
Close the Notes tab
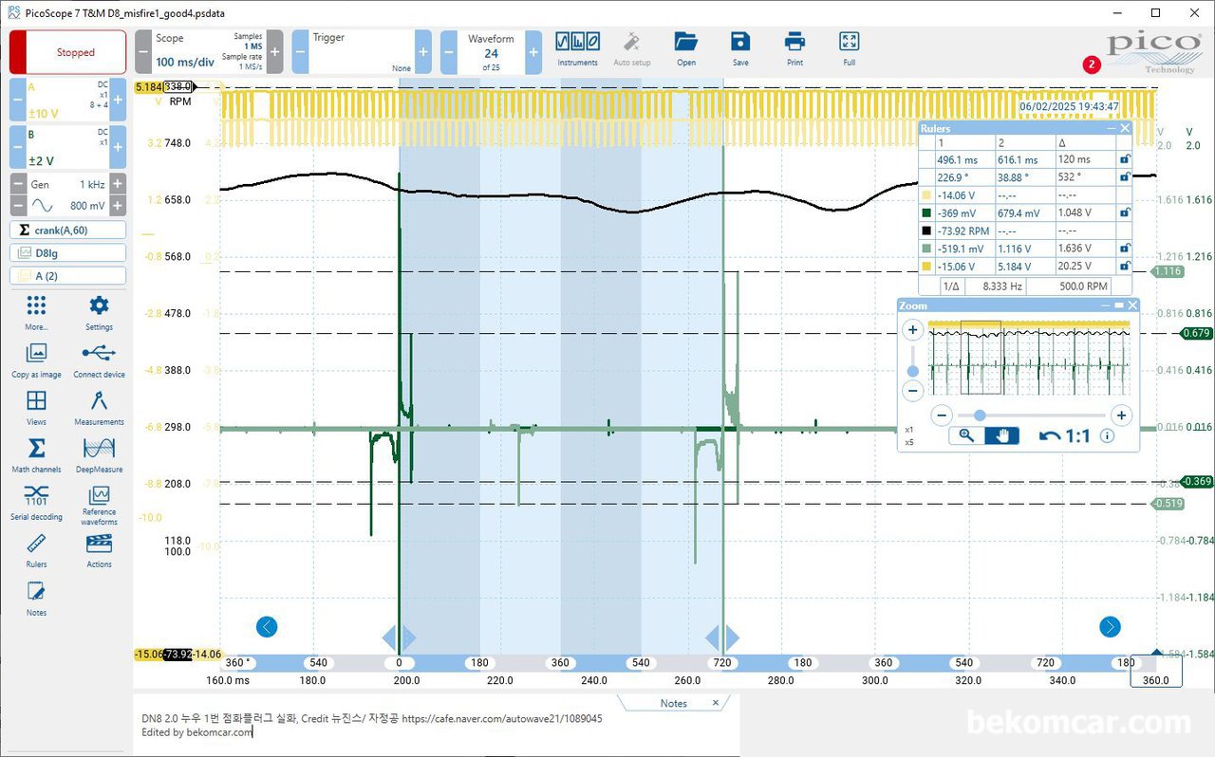coord(716,703)
